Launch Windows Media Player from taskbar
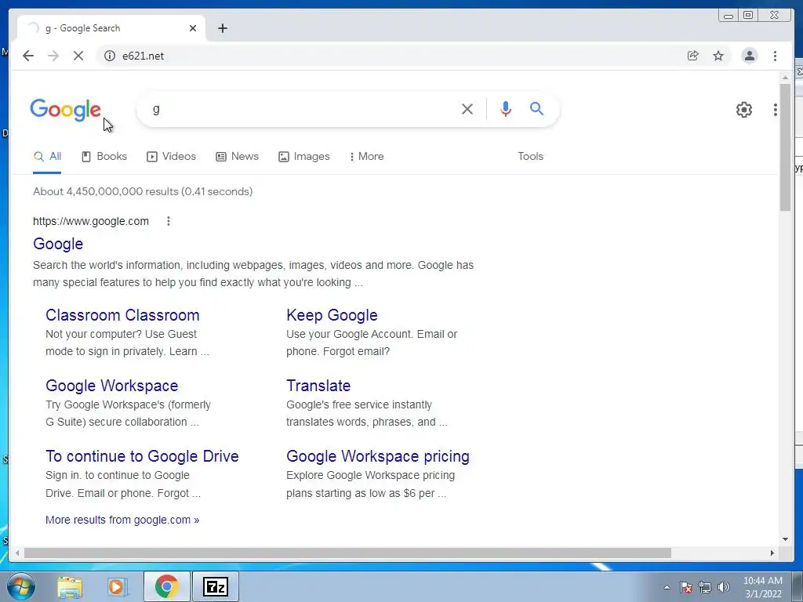The height and width of the screenshot is (602, 803). 117,587
